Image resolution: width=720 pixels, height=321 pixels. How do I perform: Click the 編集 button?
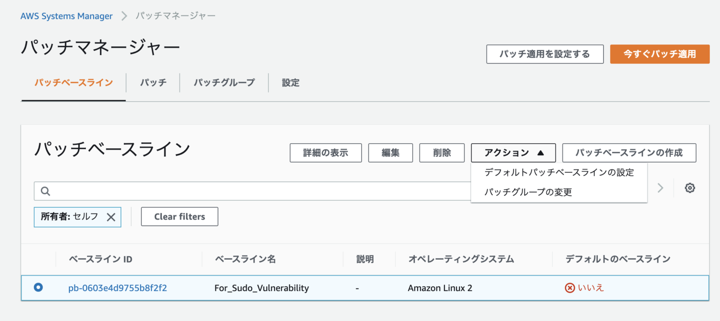390,153
